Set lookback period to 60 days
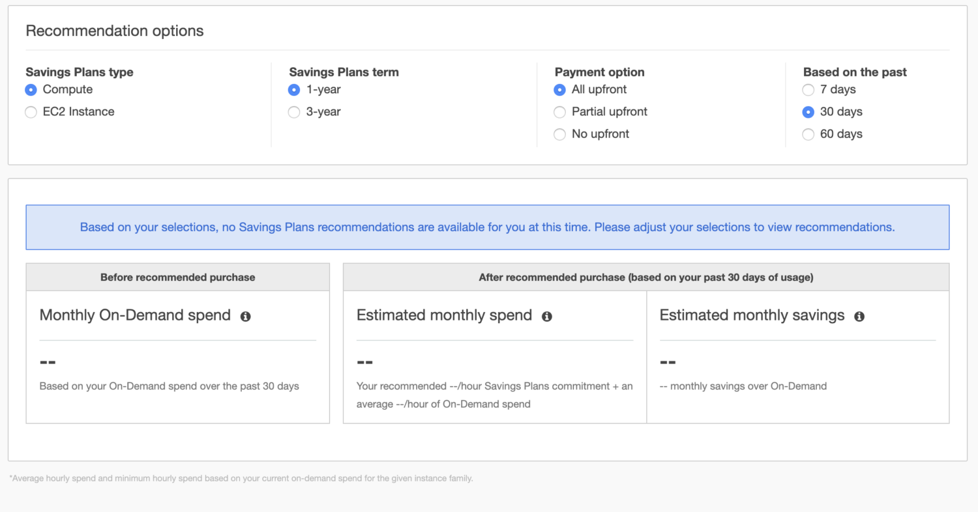The height and width of the screenshot is (512, 978). 808,134
